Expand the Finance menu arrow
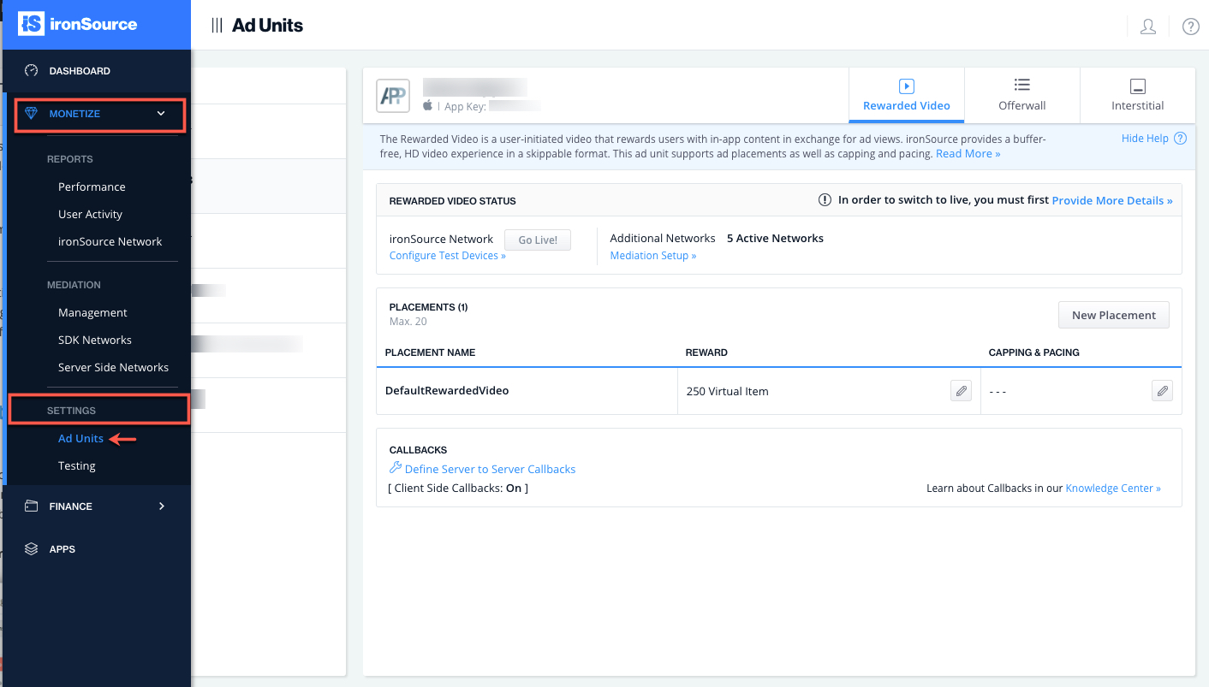Image resolution: width=1209 pixels, height=687 pixels. tap(161, 506)
